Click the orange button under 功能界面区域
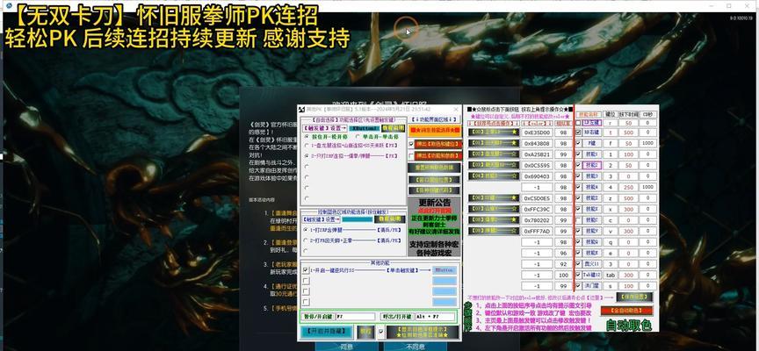 [434, 130]
